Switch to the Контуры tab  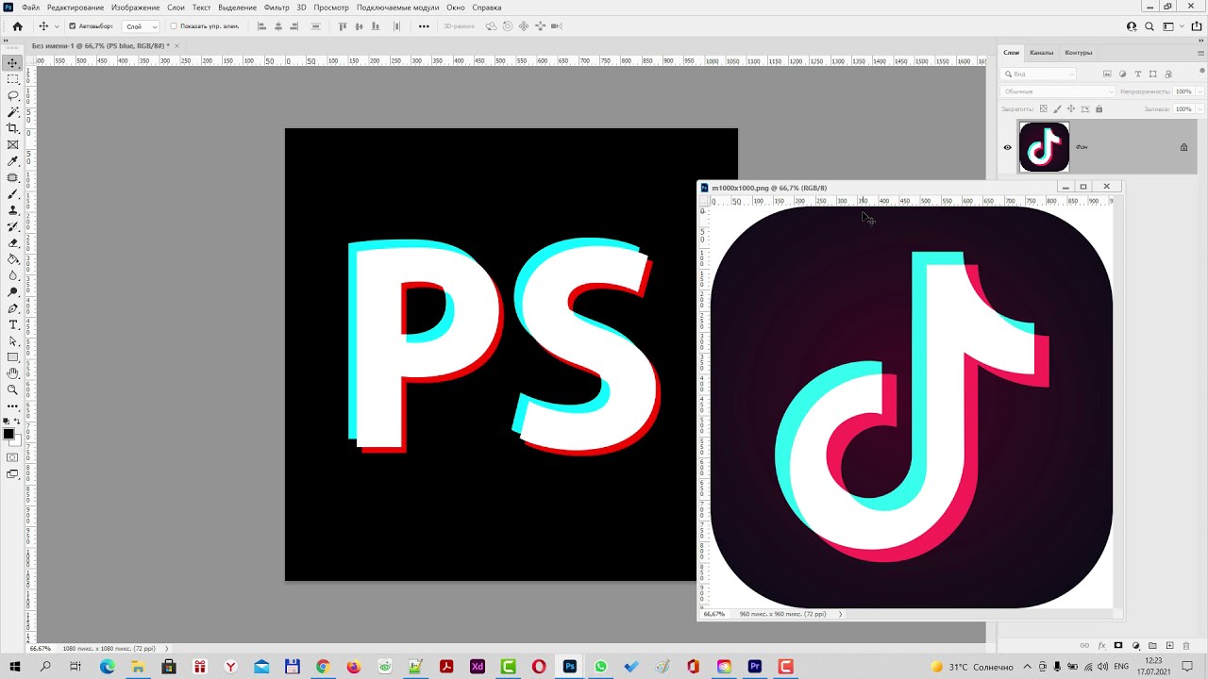pos(1078,53)
